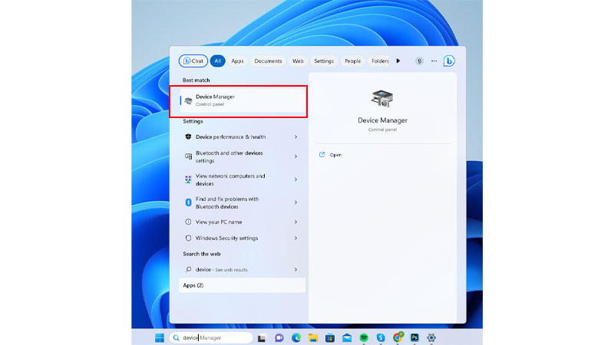The height and width of the screenshot is (345, 614).
Task: Launch Google Chrome from the taskbar
Action: [398, 337]
